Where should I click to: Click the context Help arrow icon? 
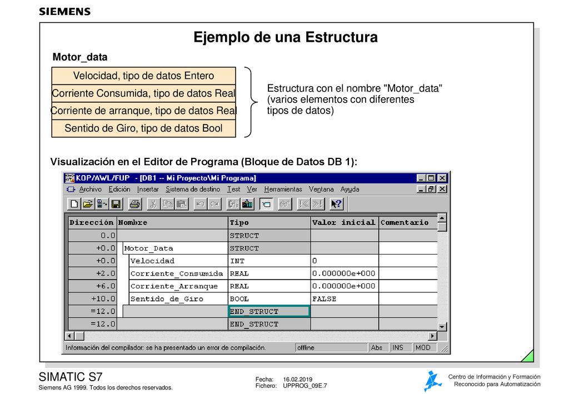336,205
